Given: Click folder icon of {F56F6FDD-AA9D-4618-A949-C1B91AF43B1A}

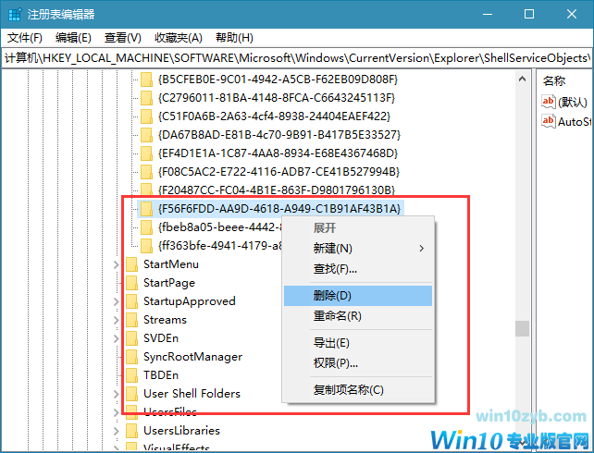Looking at the screenshot, I should pyautogui.click(x=146, y=209).
